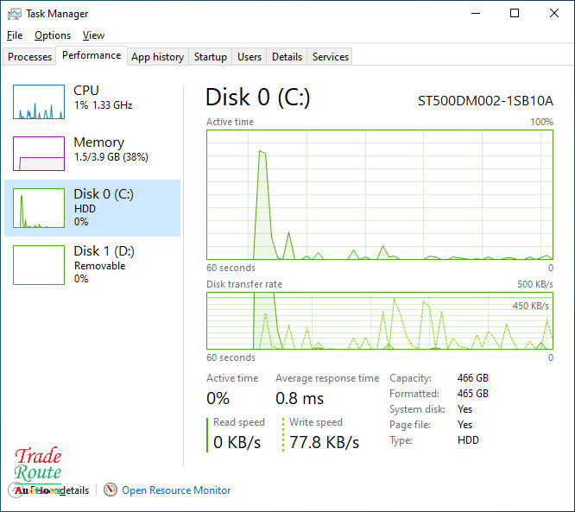Switch to the Details tab
This screenshot has height=512, width=575.
[x=287, y=57]
